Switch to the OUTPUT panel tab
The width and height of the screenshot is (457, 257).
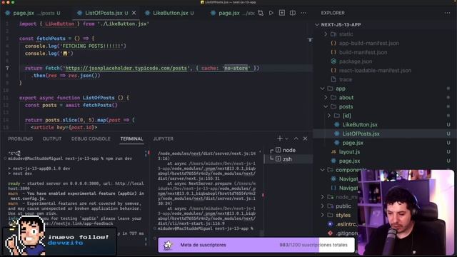[x=52, y=138]
